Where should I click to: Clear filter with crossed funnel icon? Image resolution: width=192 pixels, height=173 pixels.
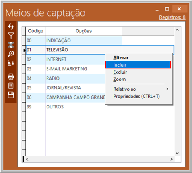pyautogui.click(x=11, y=45)
